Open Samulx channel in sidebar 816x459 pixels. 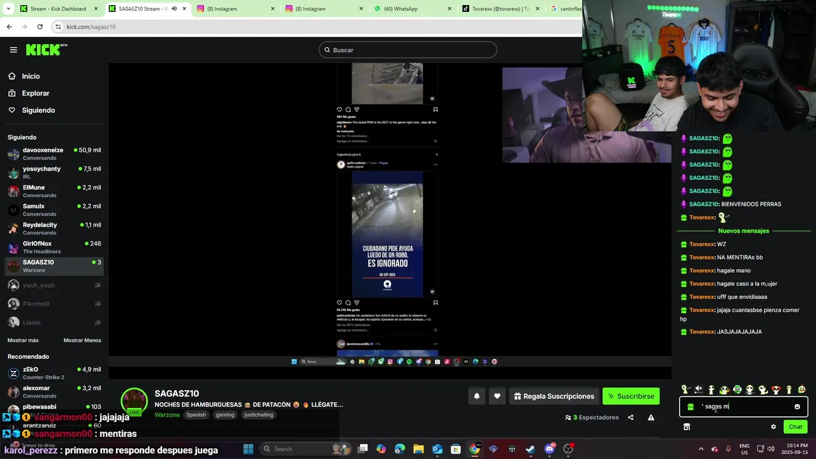pyautogui.click(x=54, y=210)
